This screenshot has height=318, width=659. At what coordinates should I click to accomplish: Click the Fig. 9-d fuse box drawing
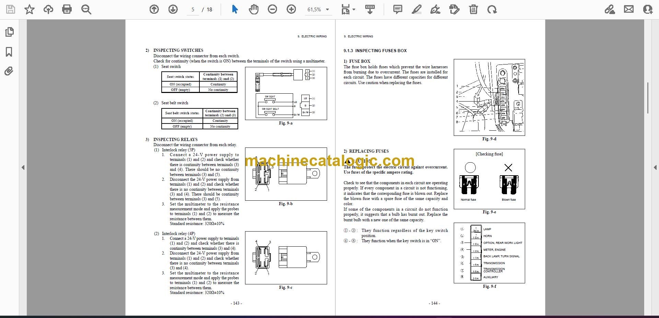click(489, 97)
